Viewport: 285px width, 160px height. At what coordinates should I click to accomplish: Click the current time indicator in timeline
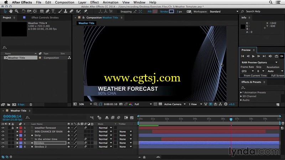(231, 119)
